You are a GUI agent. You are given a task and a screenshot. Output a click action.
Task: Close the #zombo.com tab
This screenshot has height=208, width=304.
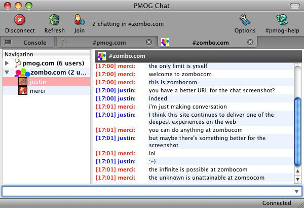(250, 42)
